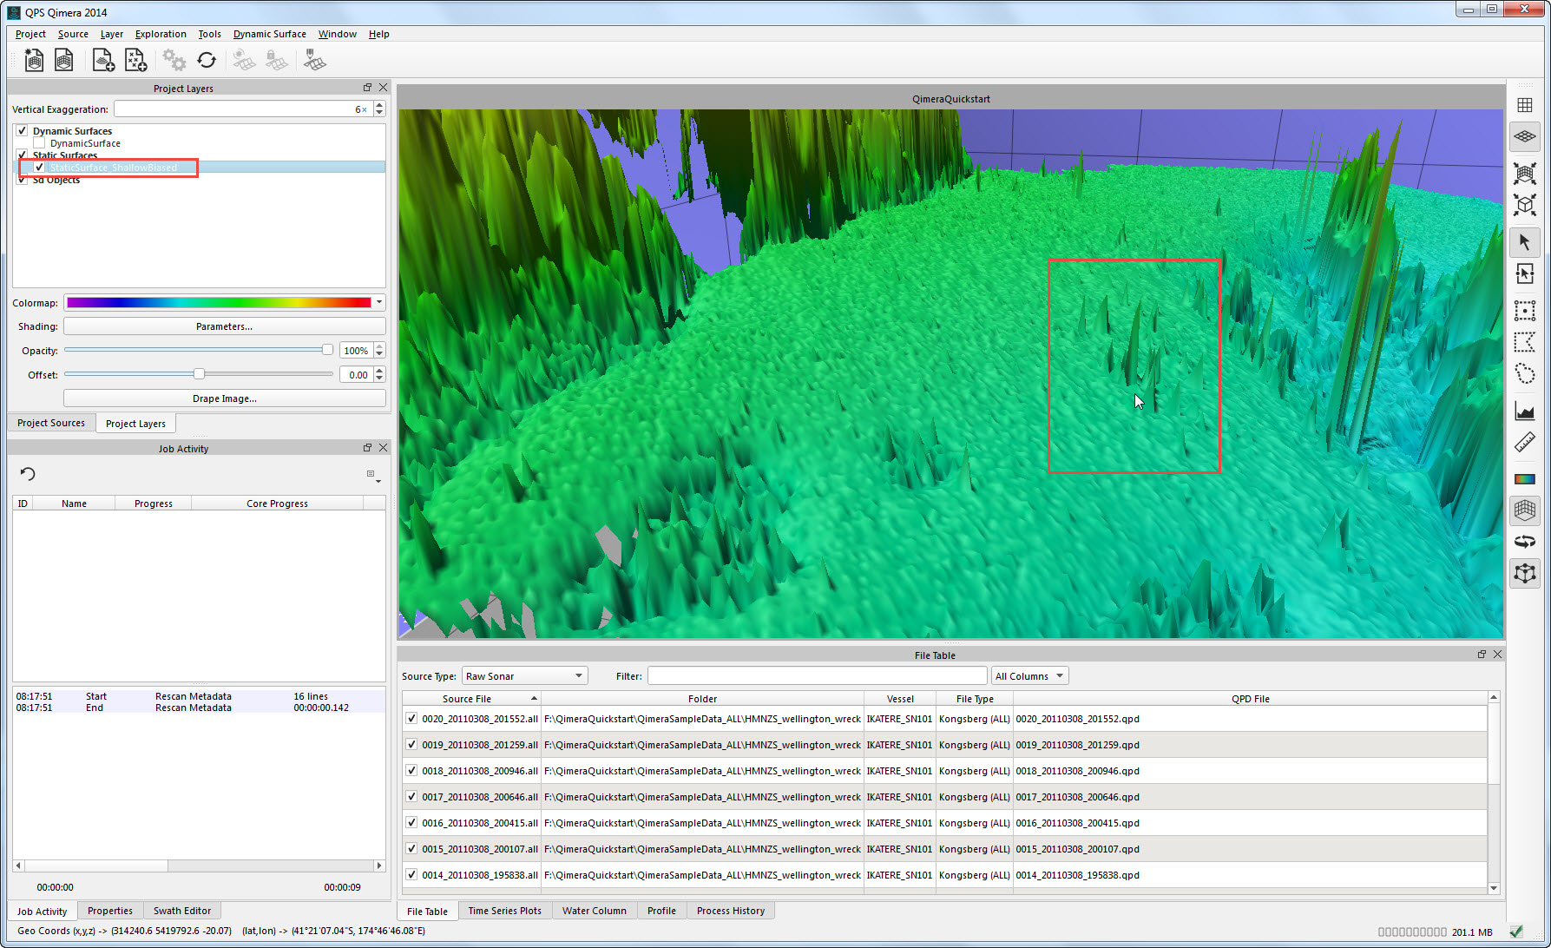Enable the DynamicSurface layer checkbox
The height and width of the screenshot is (948, 1551).
pos(39,143)
